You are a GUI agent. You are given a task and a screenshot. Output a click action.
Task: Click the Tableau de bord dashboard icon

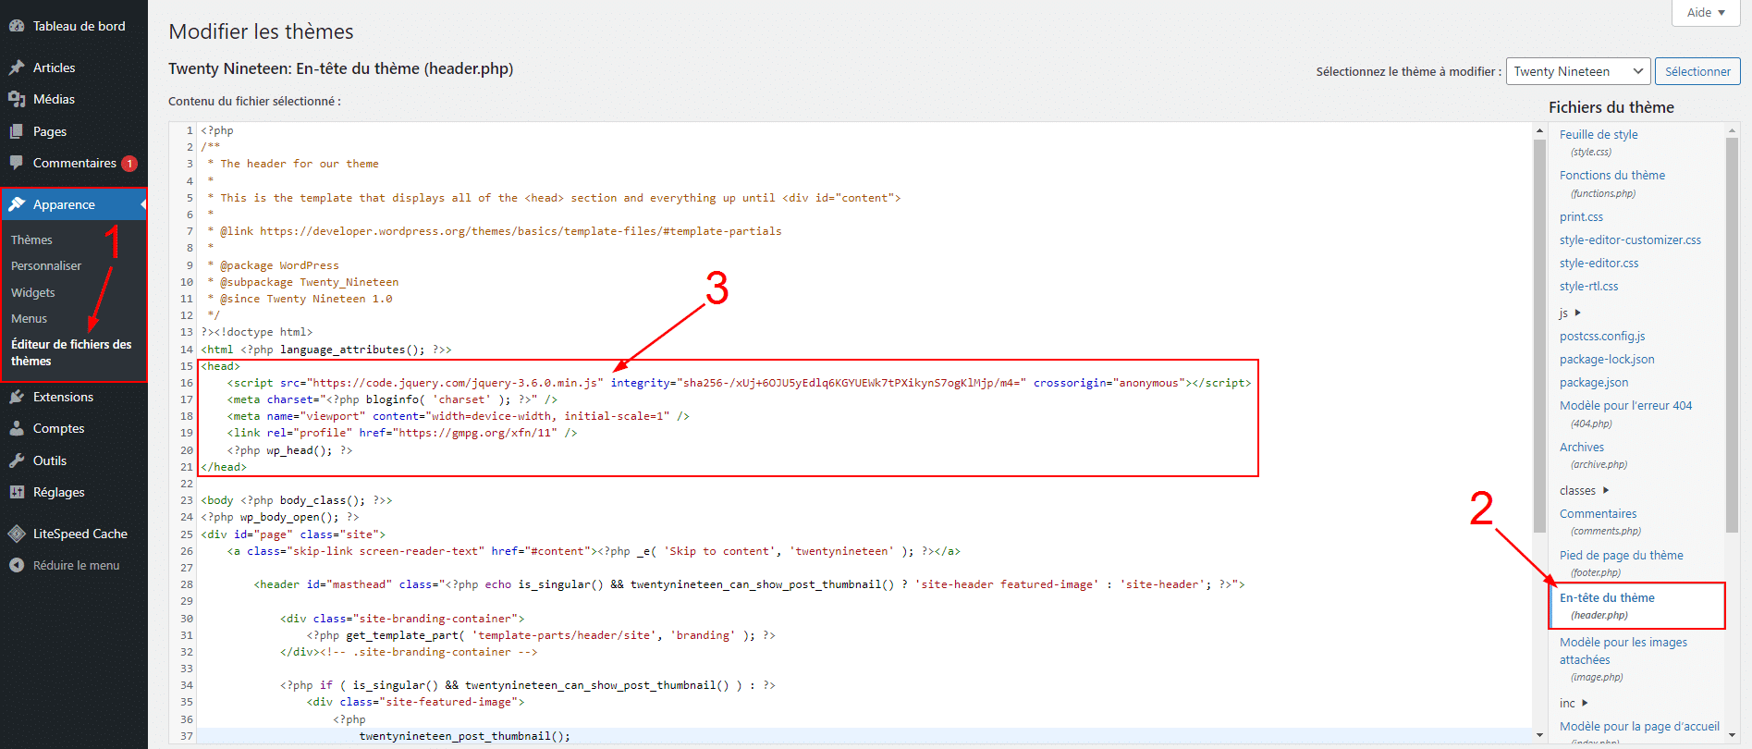point(17,26)
